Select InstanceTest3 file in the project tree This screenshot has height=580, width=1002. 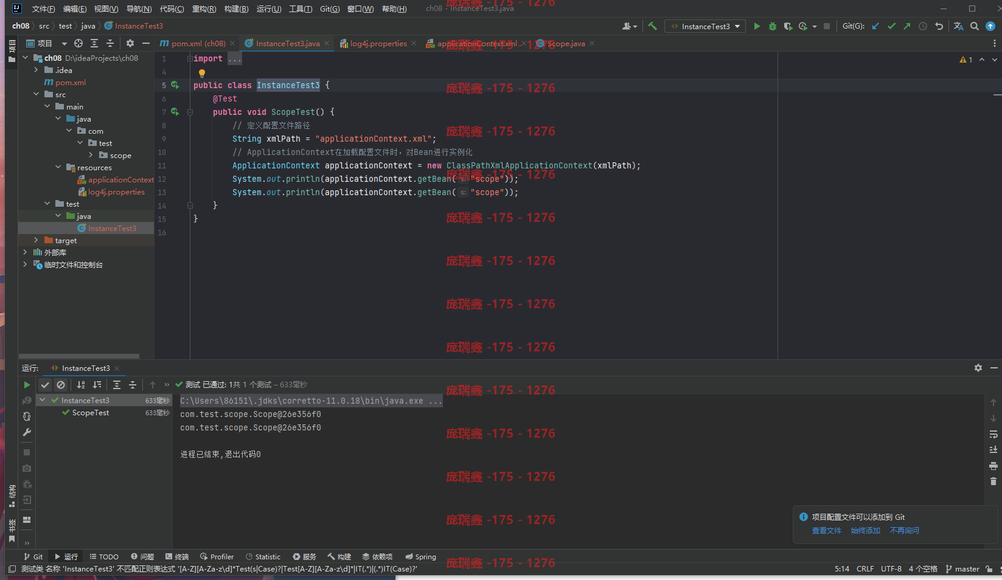[x=86, y=228]
